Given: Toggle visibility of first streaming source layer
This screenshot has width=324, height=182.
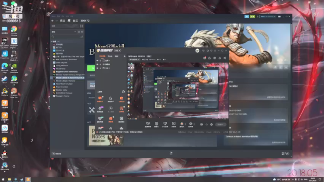Looking at the screenshot, I should 97,61.
